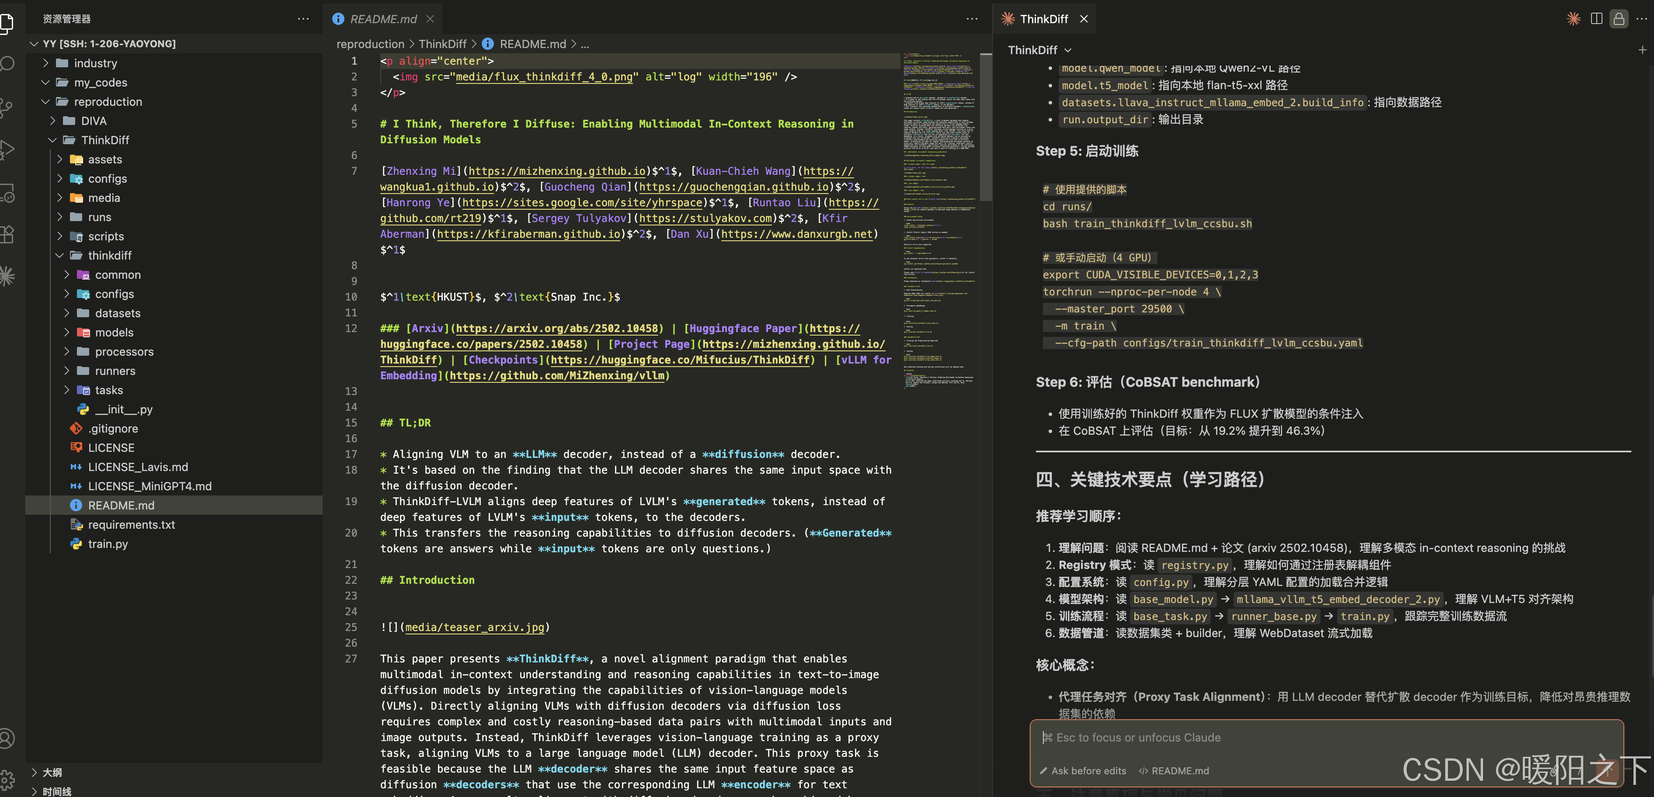Switch to the README.md editor tab
Screen dimensions: 1654x797
(382, 19)
